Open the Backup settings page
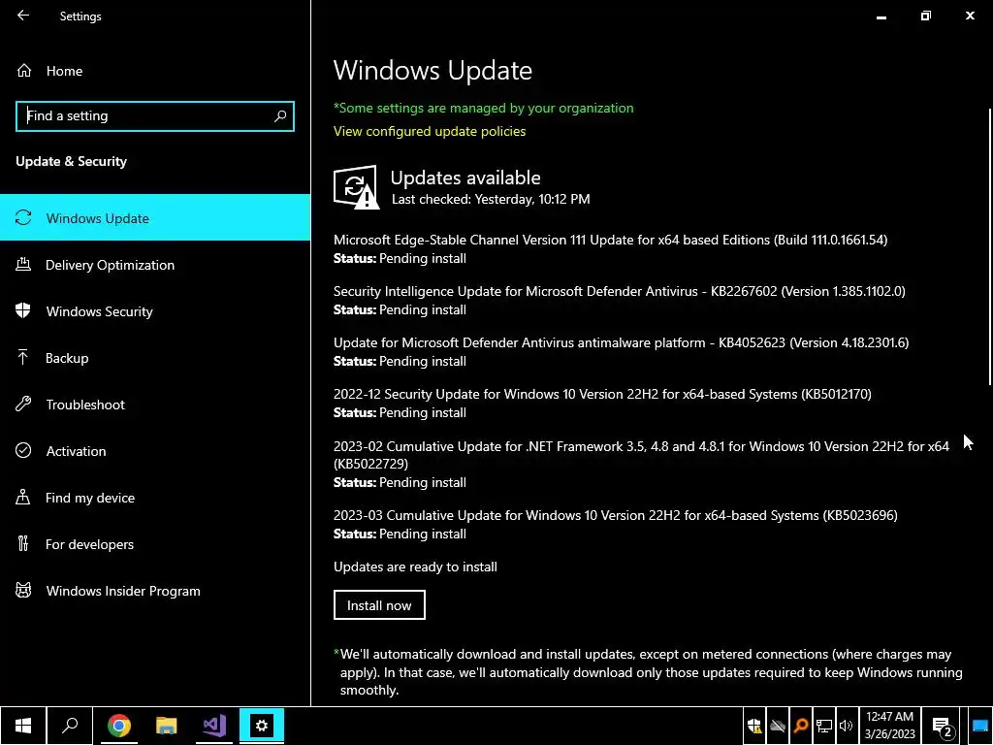 (155, 358)
